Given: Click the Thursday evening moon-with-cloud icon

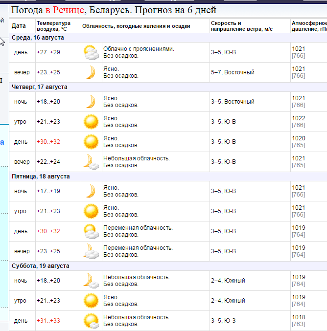Looking at the screenshot, I should point(91,162).
